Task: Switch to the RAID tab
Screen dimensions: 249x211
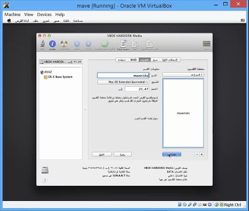Action: click(134, 60)
